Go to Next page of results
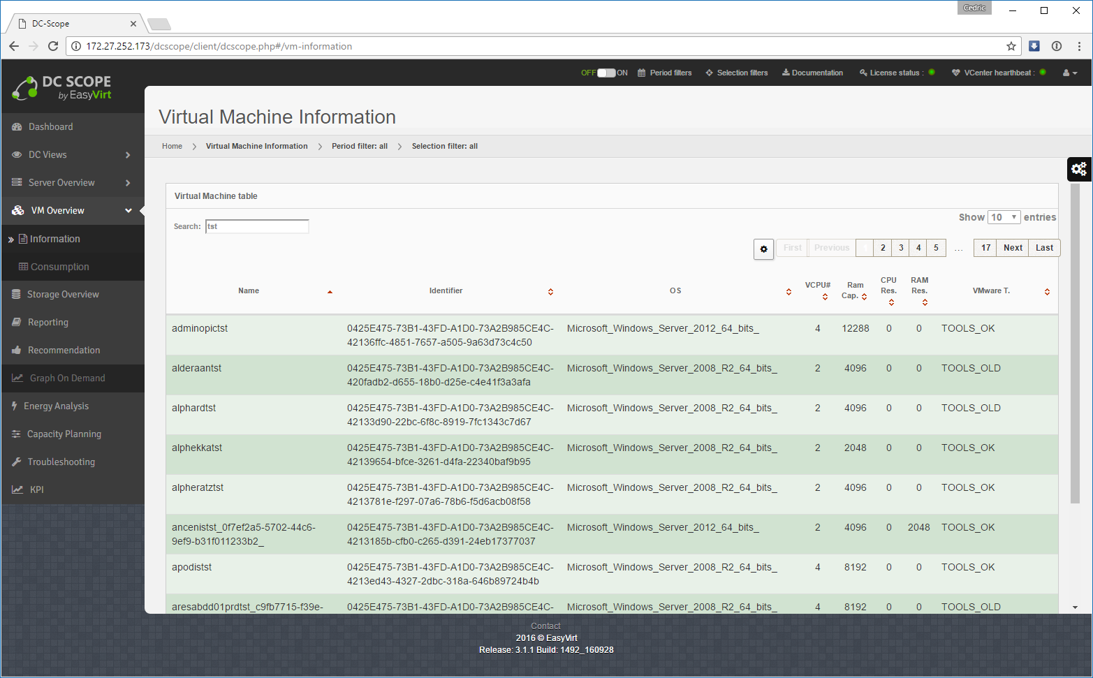Viewport: 1093px width, 678px height. 1013,248
